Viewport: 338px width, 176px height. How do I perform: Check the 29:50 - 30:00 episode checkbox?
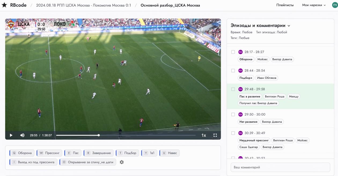[x=233, y=114]
